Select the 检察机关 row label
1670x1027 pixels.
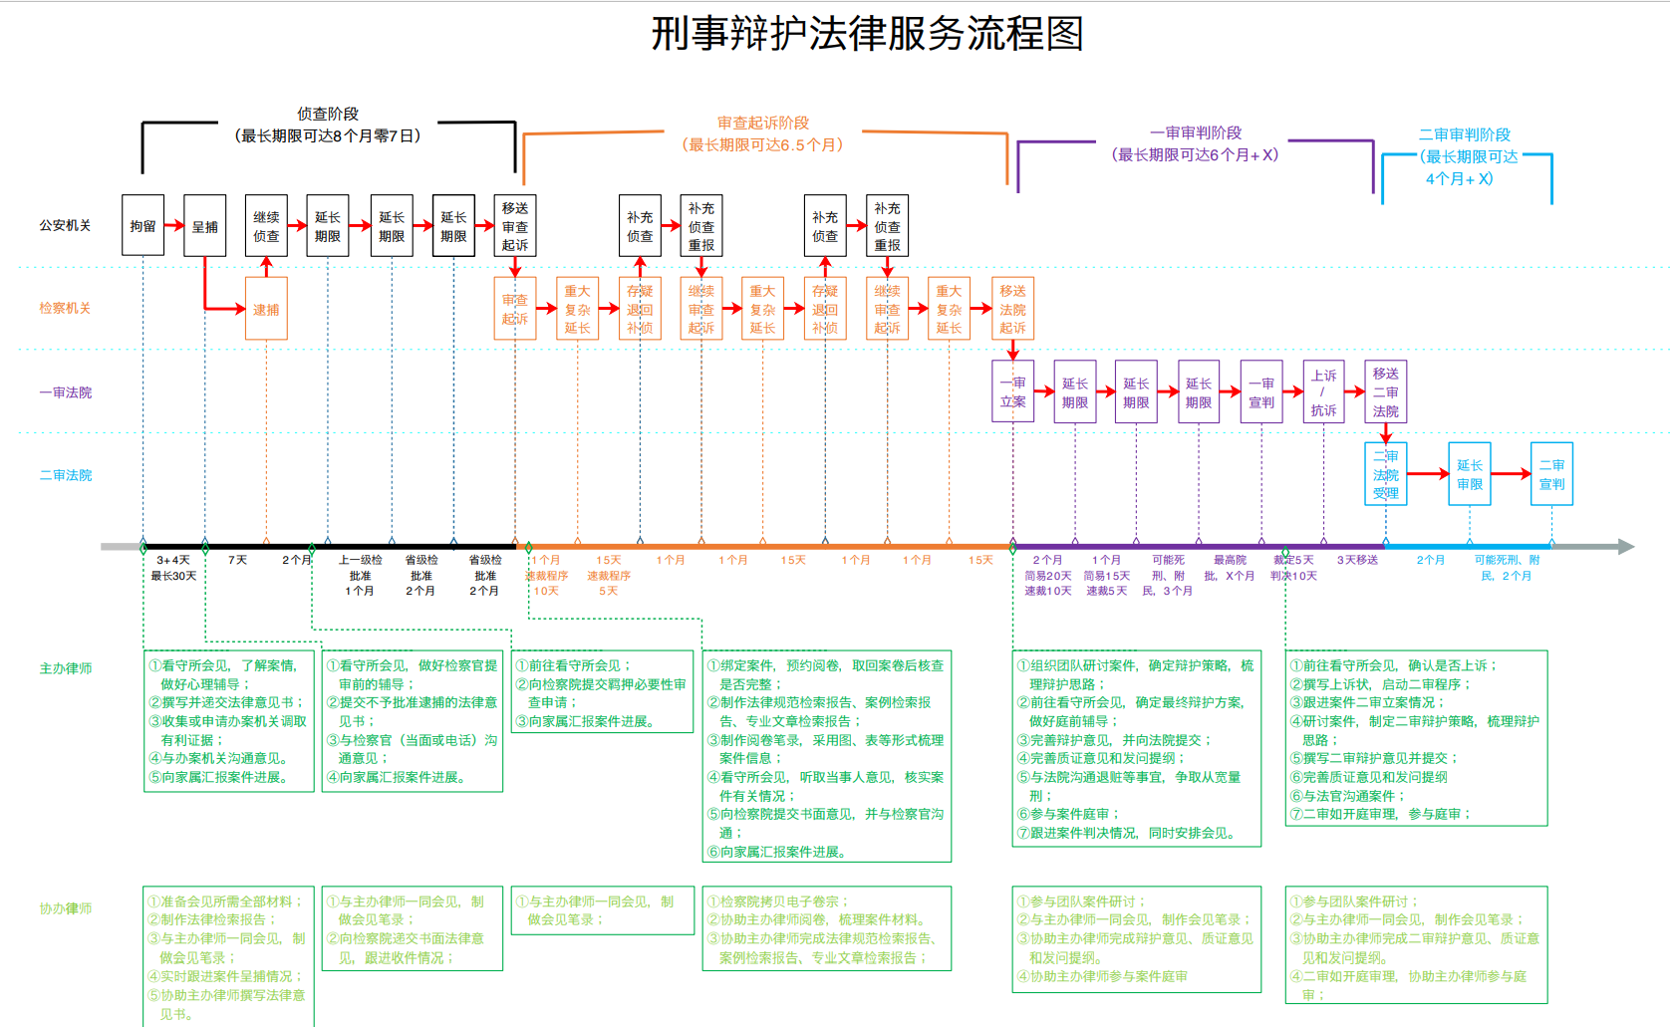pos(65,309)
